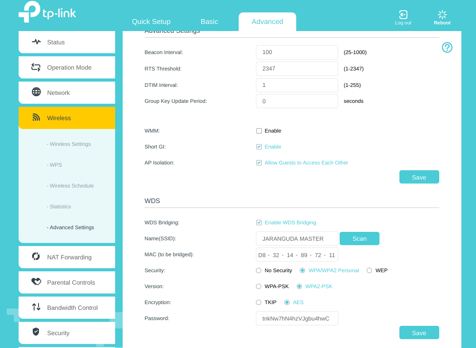Screen dimensions: 476x348
Task: Disable WDS Bridging
Action: coord(259,223)
